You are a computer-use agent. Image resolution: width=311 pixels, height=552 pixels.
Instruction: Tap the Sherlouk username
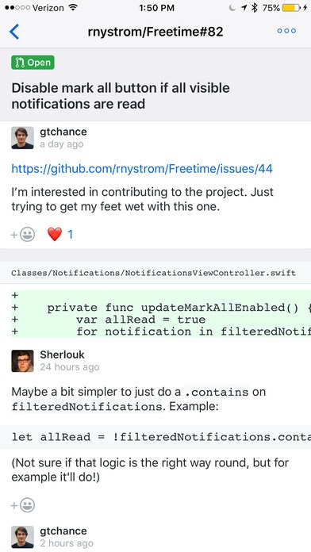click(62, 355)
